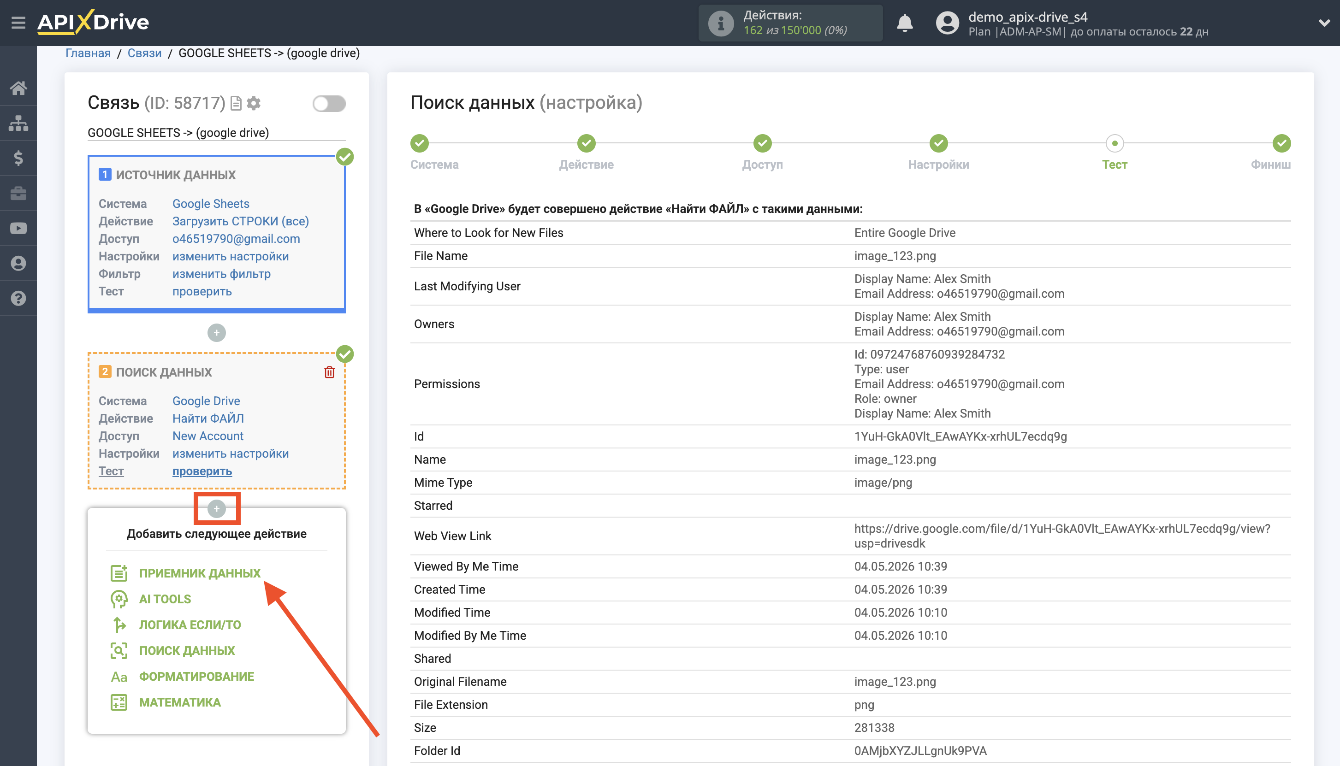Image resolution: width=1340 pixels, height=766 pixels.
Task: Open connection settings gear icon
Action: coord(254,103)
